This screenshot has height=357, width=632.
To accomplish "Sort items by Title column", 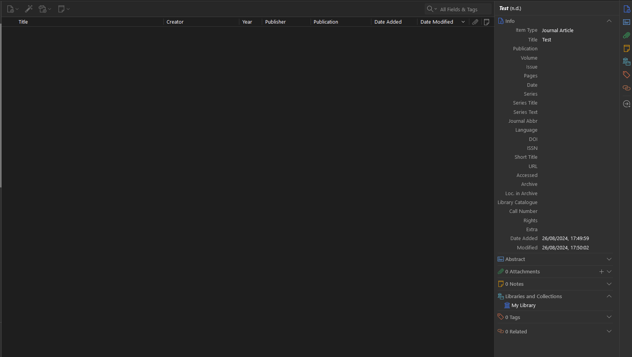I will point(23,22).
